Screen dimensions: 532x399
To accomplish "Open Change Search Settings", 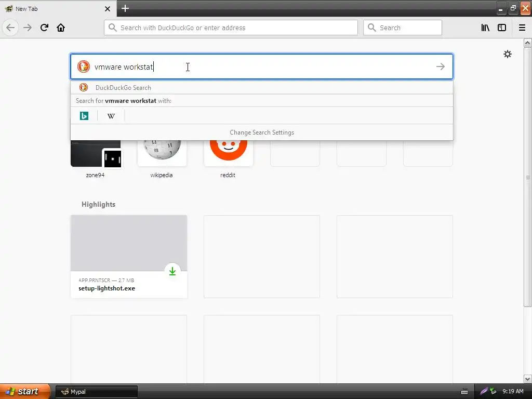I will (x=262, y=132).
